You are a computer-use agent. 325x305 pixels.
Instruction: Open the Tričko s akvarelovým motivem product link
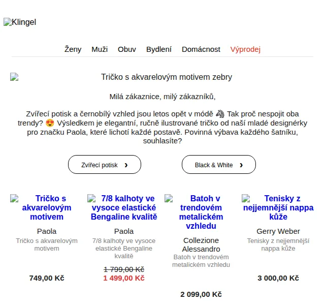tap(47, 207)
